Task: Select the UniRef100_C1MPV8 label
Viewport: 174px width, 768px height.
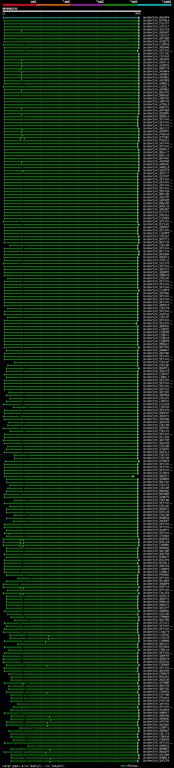Action: (156, 44)
